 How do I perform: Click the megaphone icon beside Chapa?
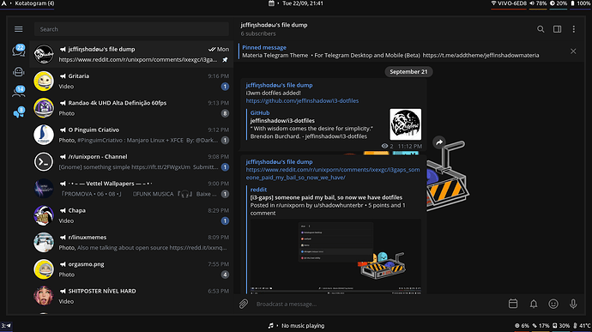click(63, 210)
